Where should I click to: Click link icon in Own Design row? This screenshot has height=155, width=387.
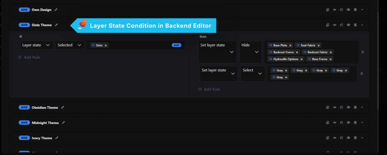click(335, 10)
